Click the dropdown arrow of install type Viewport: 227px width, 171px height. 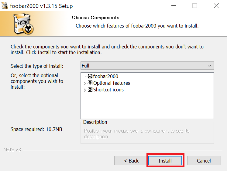tap(210, 66)
